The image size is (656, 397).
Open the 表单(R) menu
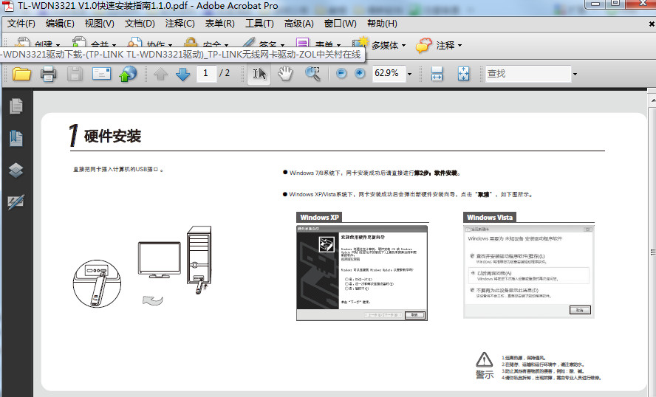[219, 24]
